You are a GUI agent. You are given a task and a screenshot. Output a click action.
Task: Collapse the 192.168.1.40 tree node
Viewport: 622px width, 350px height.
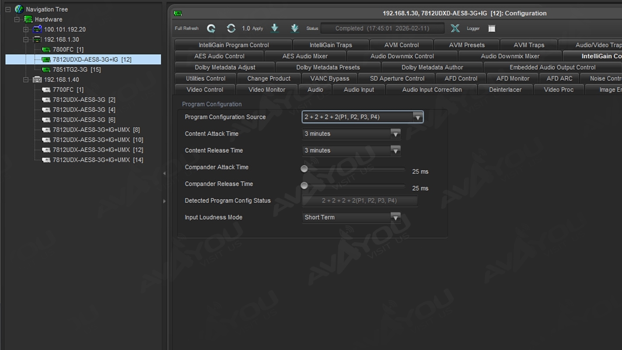coord(26,80)
